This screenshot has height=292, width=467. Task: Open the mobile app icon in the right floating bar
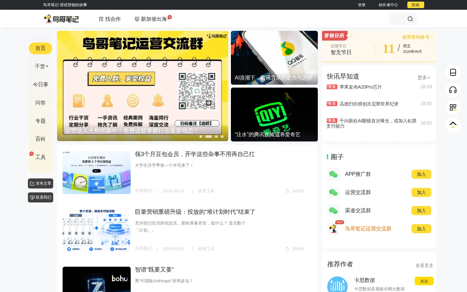click(453, 72)
